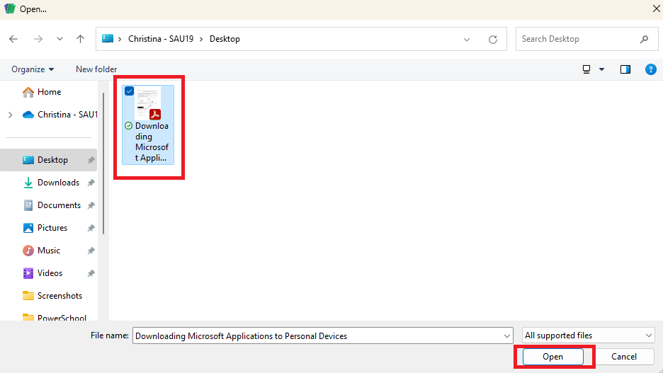Expand the File name history dropdown
The width and height of the screenshot is (663, 373).
(507, 336)
